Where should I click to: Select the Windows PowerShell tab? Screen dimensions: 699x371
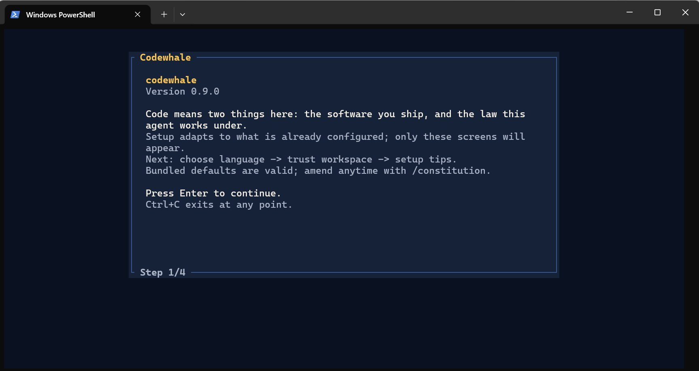pyautogui.click(x=78, y=15)
